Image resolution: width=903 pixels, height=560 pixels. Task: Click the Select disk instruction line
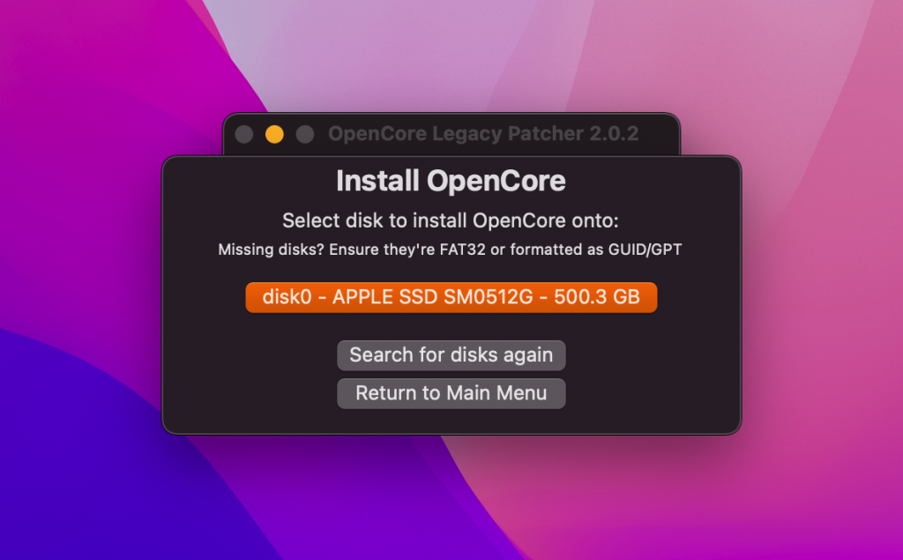(451, 220)
